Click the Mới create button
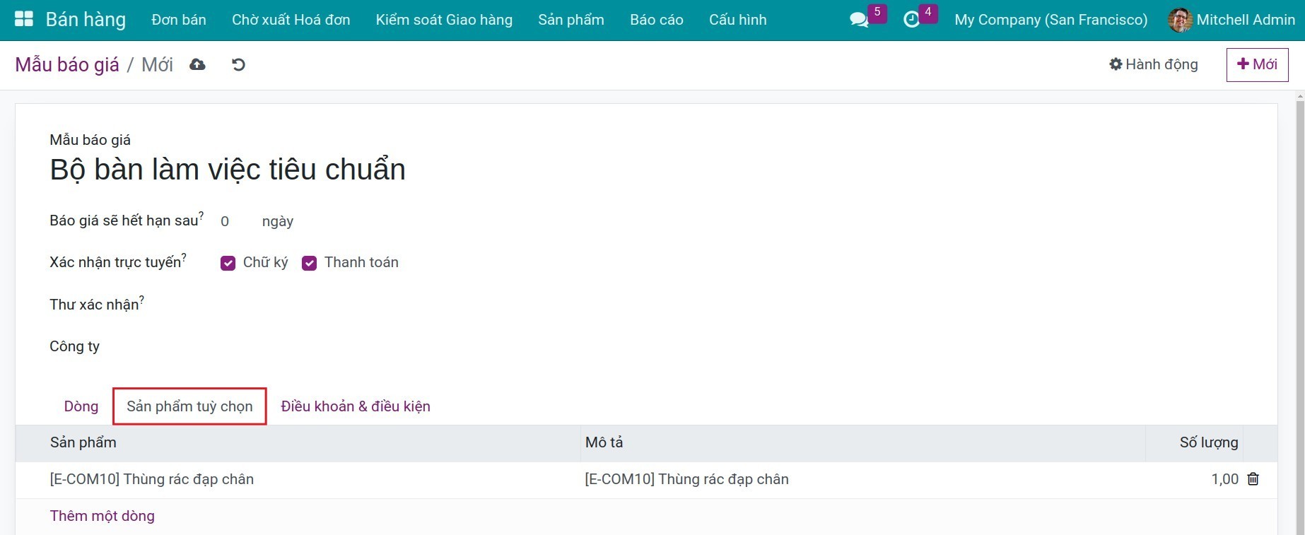The height and width of the screenshot is (535, 1305). point(1257,64)
